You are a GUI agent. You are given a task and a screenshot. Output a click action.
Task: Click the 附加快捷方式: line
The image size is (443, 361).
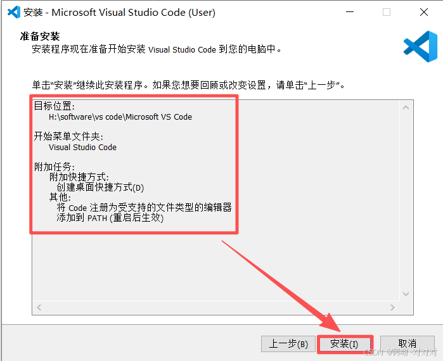coord(79,177)
